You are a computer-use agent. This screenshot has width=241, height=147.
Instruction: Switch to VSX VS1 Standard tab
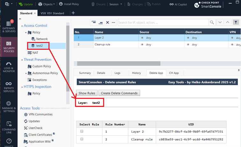click(x=52, y=13)
